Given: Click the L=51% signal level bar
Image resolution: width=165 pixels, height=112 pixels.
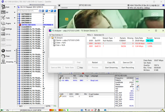Looking at the screenshot, I should [x=53, y=110].
